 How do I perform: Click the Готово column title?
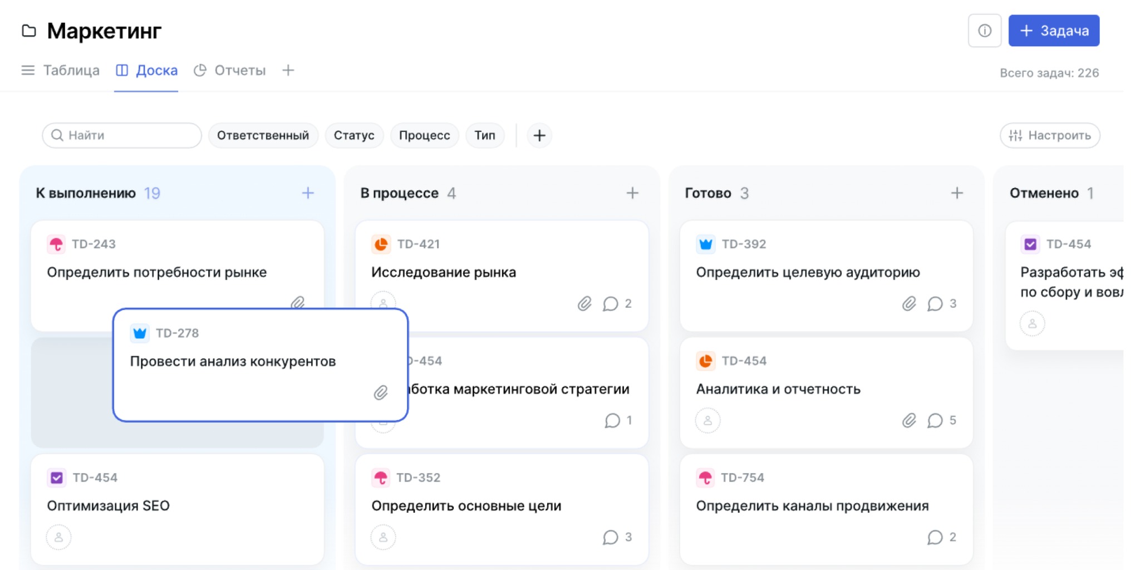[x=707, y=193]
